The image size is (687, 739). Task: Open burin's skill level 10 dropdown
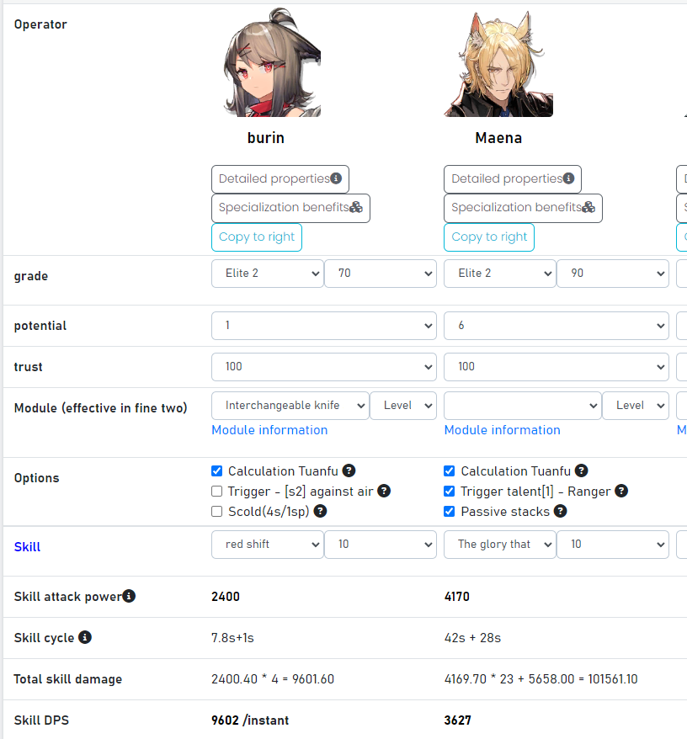click(x=381, y=545)
